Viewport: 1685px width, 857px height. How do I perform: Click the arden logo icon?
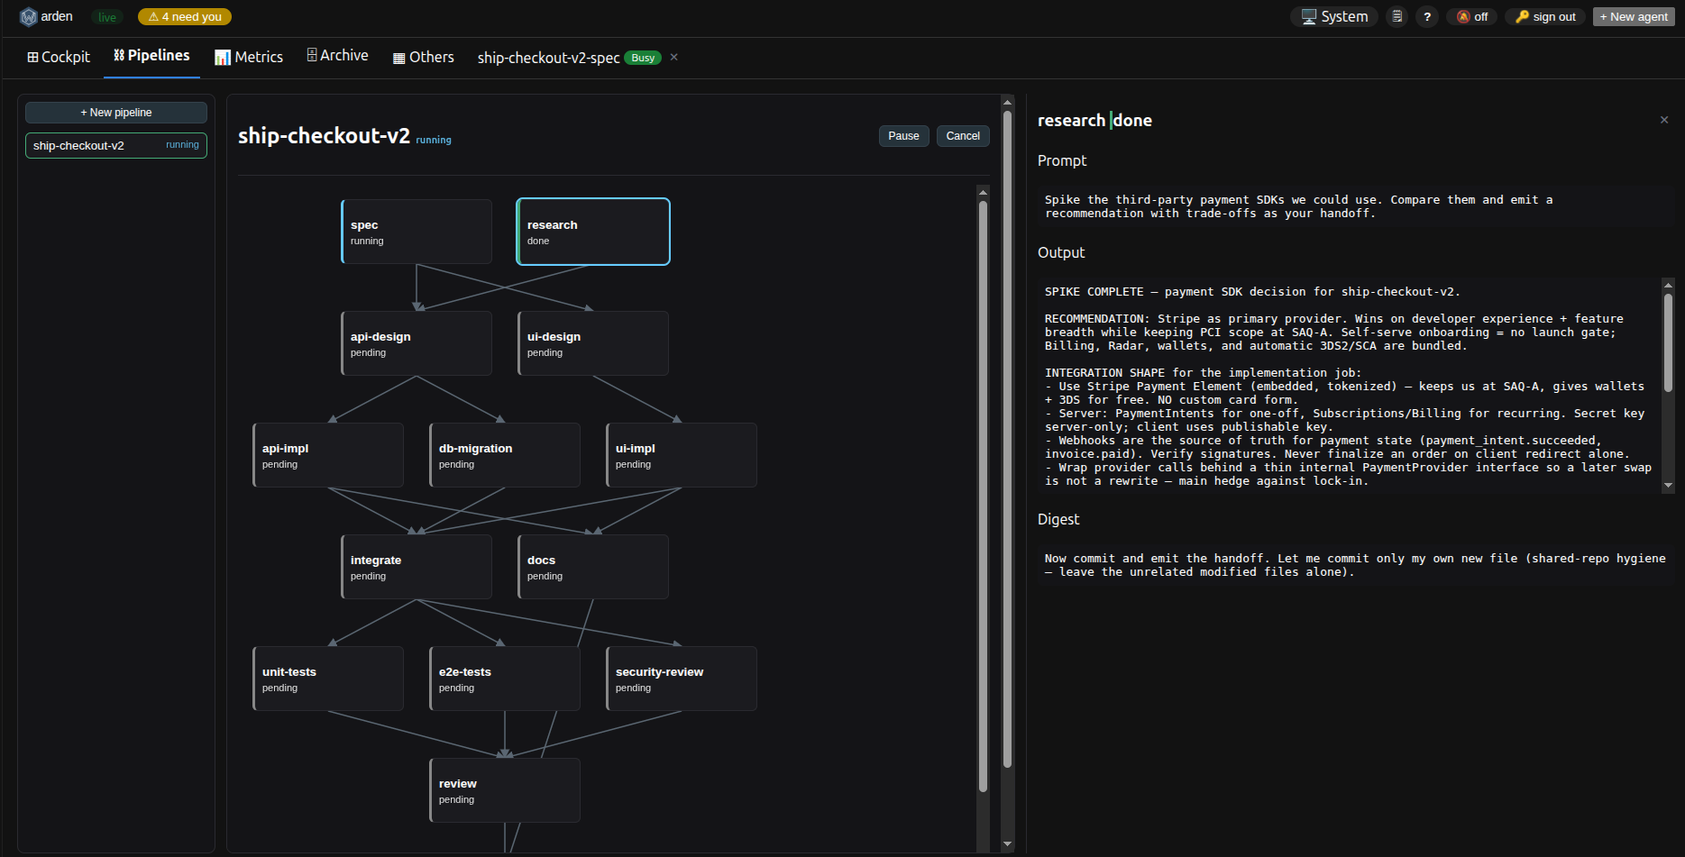(29, 16)
